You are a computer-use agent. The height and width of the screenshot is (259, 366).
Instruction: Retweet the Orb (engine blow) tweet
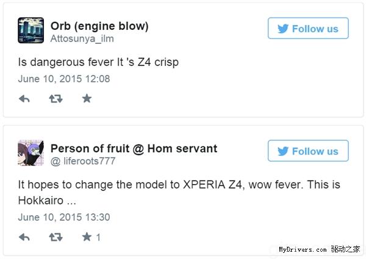56,98
